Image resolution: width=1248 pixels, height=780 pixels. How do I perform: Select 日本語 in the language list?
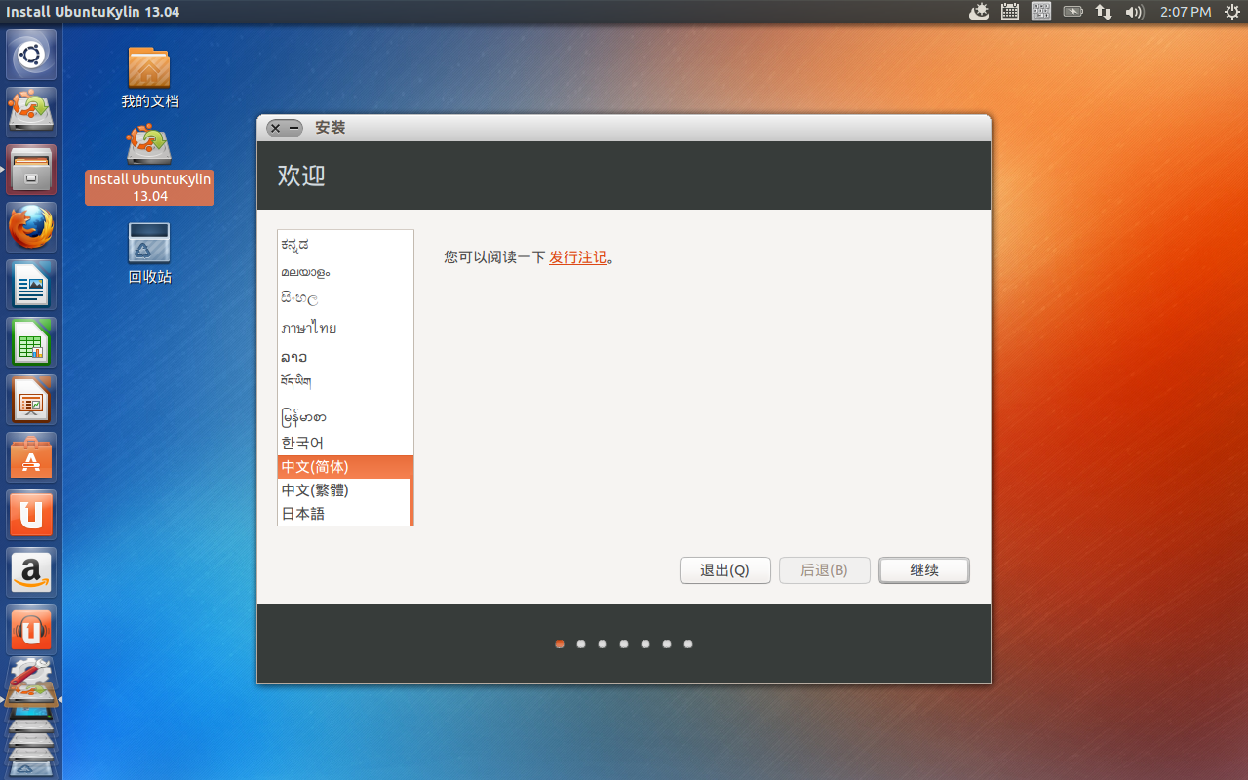(x=344, y=514)
